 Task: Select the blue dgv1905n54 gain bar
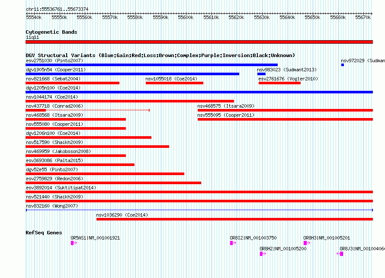[132, 74]
